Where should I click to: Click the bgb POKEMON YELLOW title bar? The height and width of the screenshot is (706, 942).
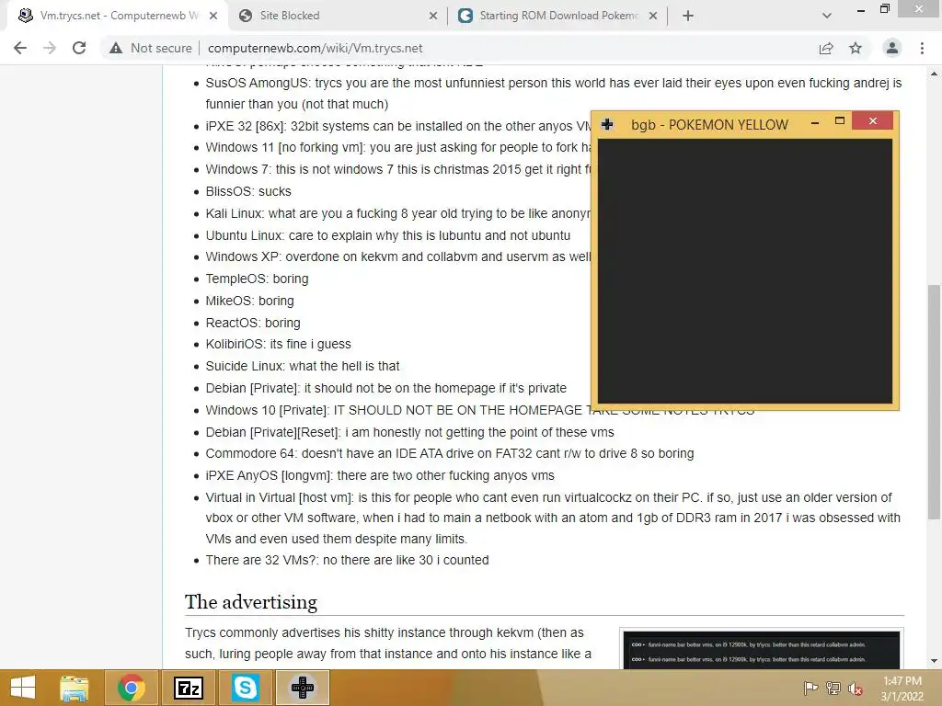(709, 124)
